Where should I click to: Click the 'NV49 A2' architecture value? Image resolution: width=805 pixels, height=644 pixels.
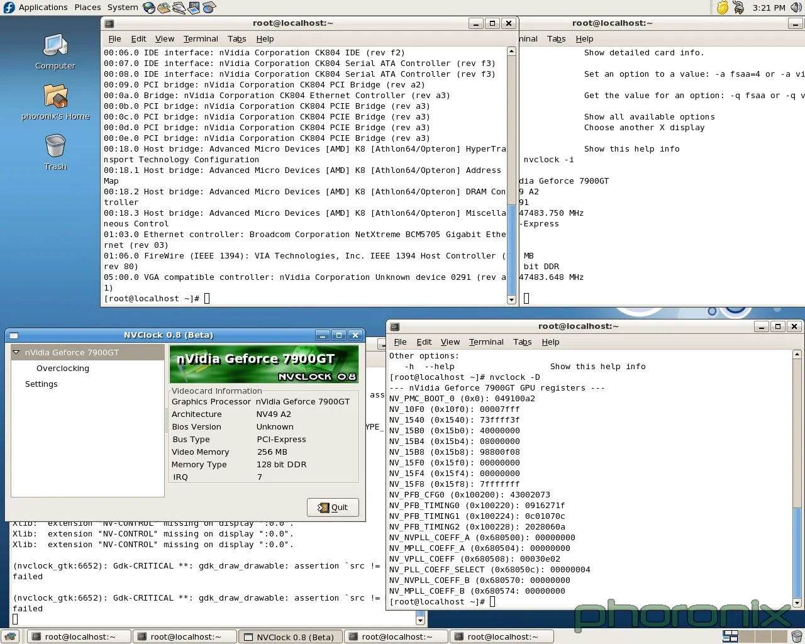pos(274,414)
